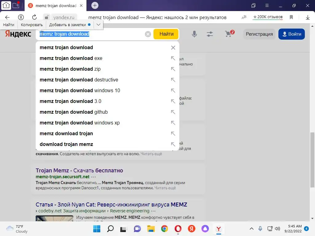Close the memz trojan download tab
Viewport: 315px width, 236px height.
(81, 6)
